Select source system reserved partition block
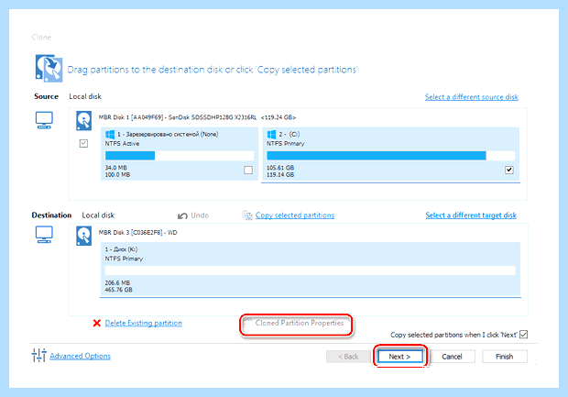This screenshot has width=568, height=397. click(x=180, y=154)
